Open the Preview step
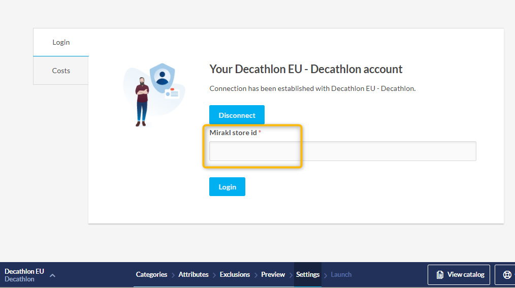 pyautogui.click(x=273, y=274)
